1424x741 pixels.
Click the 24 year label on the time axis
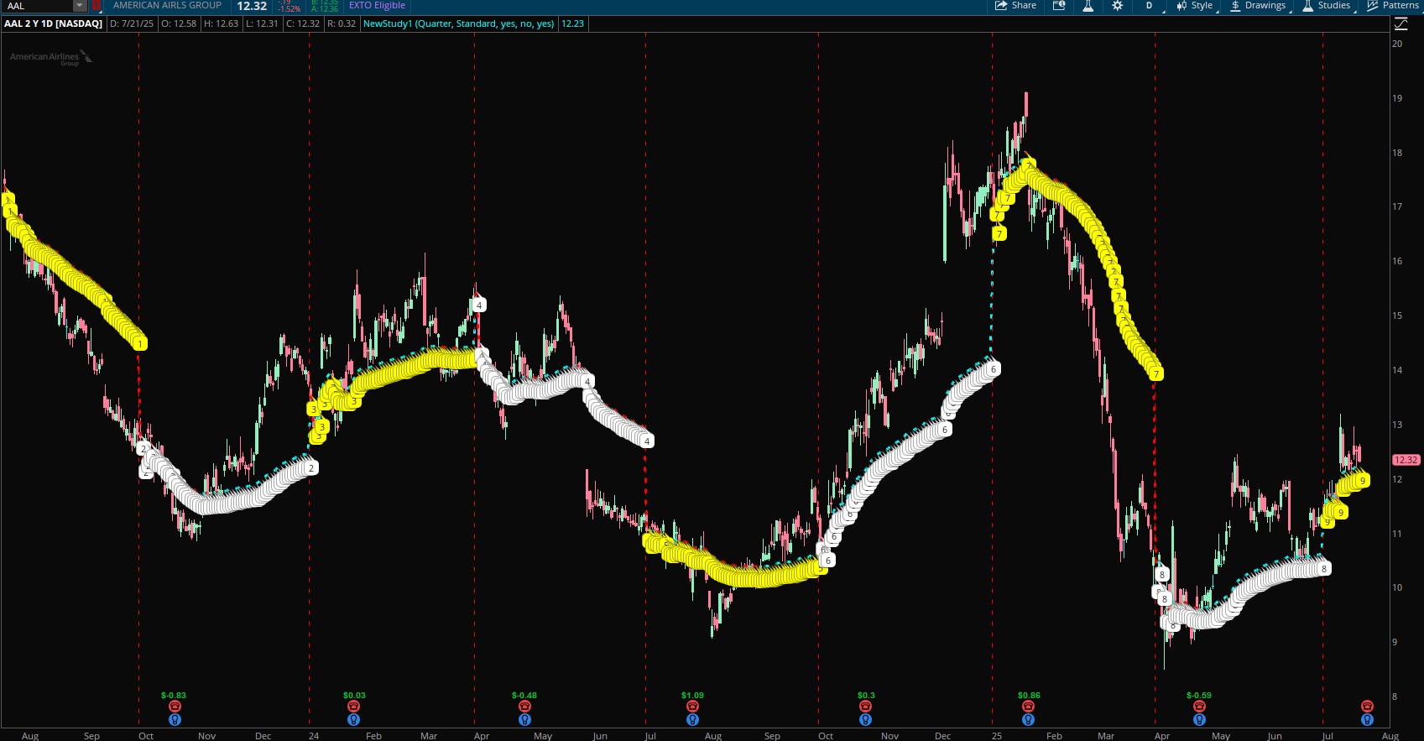[313, 736]
